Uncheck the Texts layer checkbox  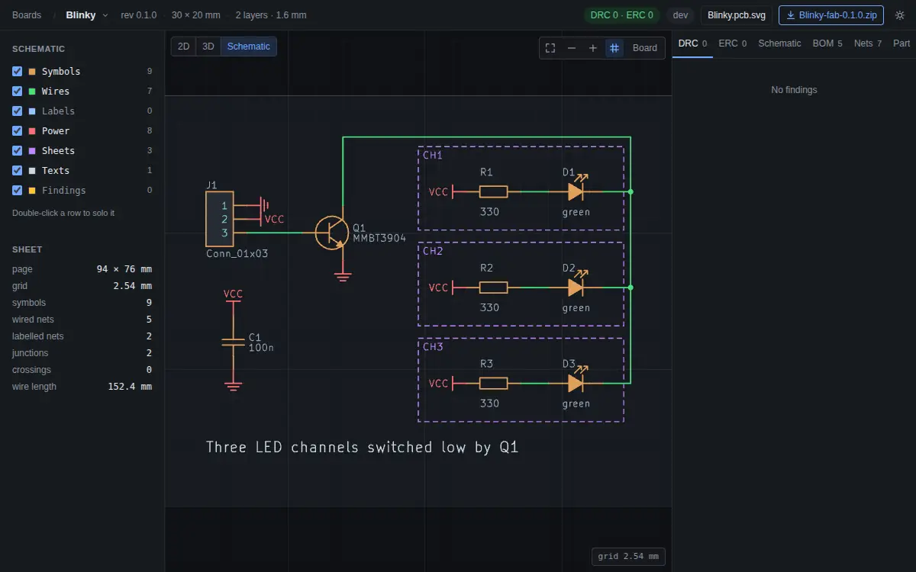tap(17, 170)
